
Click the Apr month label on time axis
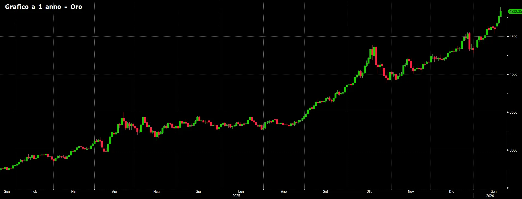(115, 191)
